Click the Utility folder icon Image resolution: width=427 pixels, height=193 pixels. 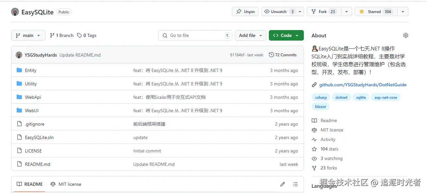click(19, 84)
